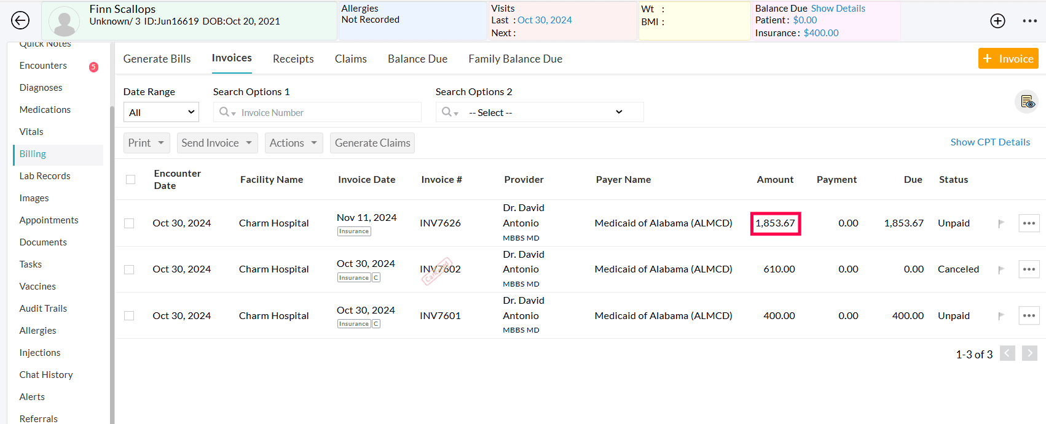Switch to the Claims tab

[x=350, y=59]
